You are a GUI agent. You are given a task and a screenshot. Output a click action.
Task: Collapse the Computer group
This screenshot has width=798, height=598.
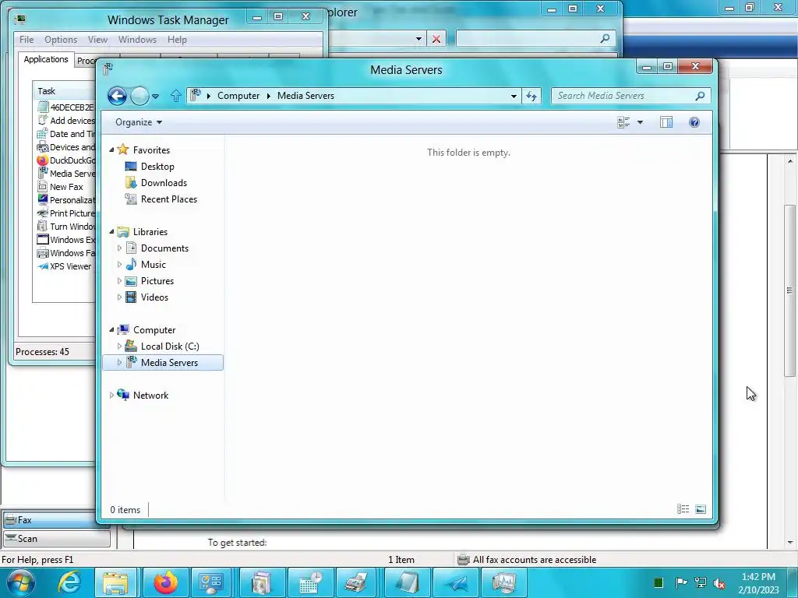coord(112,330)
